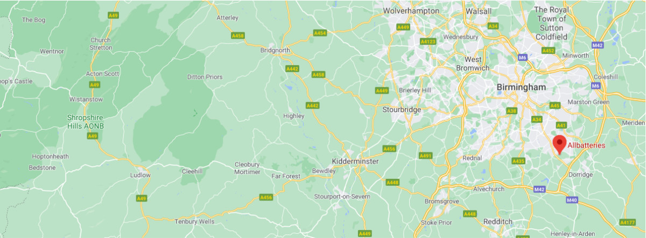Click the A38 road shield in Birmingham
The width and height of the screenshot is (646, 238).
512,111
